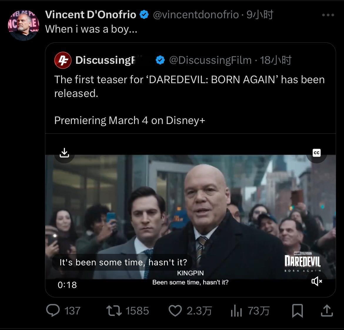Click the 0:18 video time indicator
Image resolution: width=344 pixels, height=330 pixels.
67,284
